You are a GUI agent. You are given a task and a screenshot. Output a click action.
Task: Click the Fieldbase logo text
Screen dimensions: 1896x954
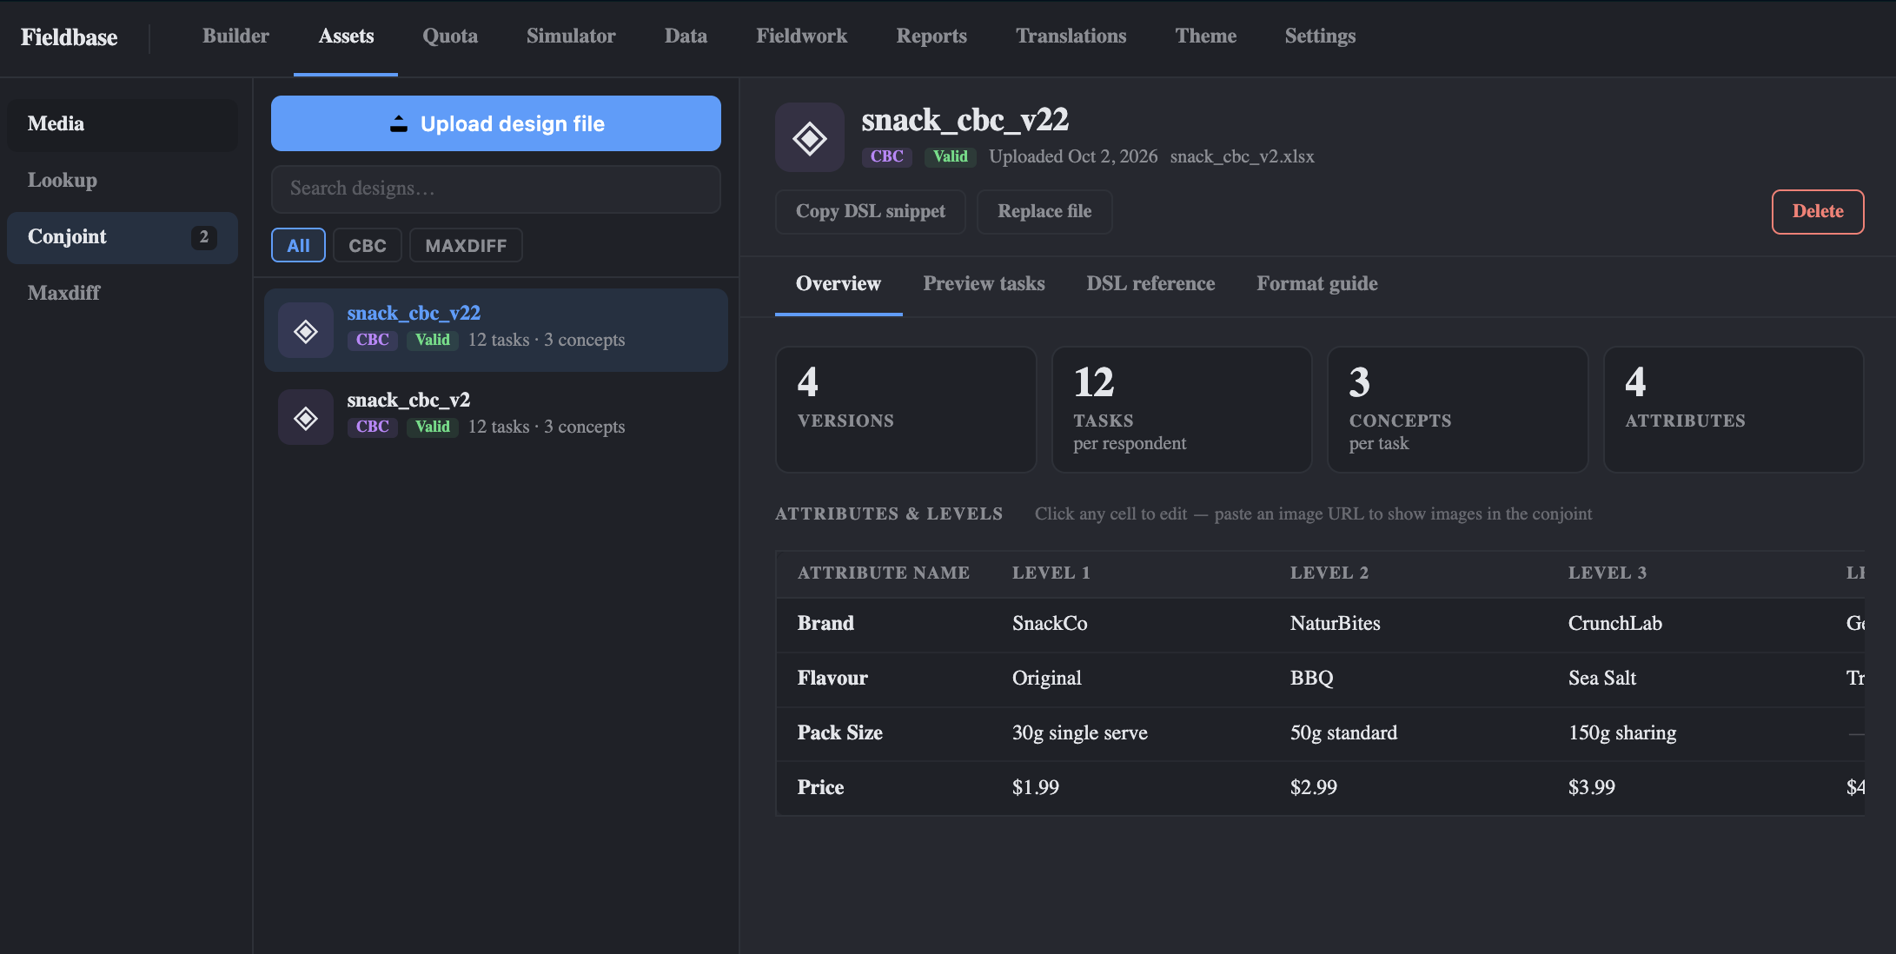[x=69, y=37]
